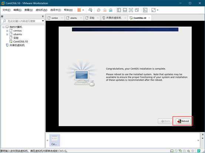The image size is (205, 153).
Task: Expand the centos tree node
Action: coord(7,31)
